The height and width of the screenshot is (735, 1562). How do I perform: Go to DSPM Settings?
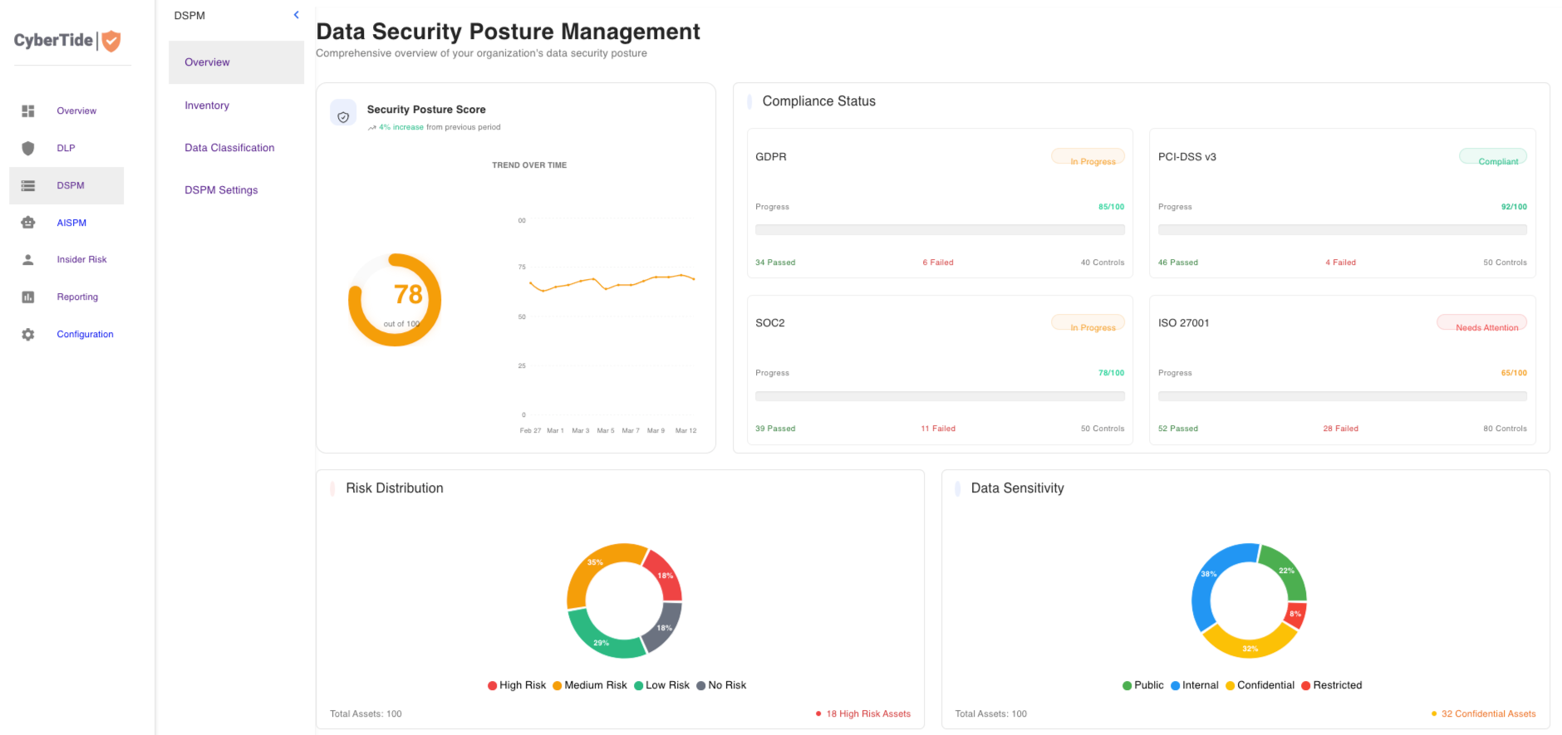[221, 190]
